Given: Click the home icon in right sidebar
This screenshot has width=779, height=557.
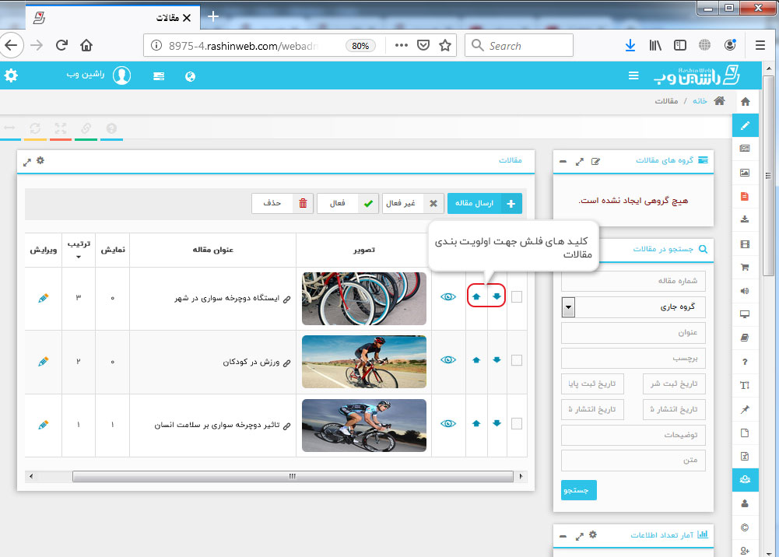Looking at the screenshot, I should coord(745,102).
